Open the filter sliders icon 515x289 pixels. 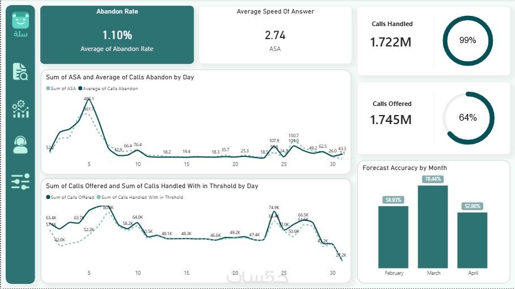(20, 181)
